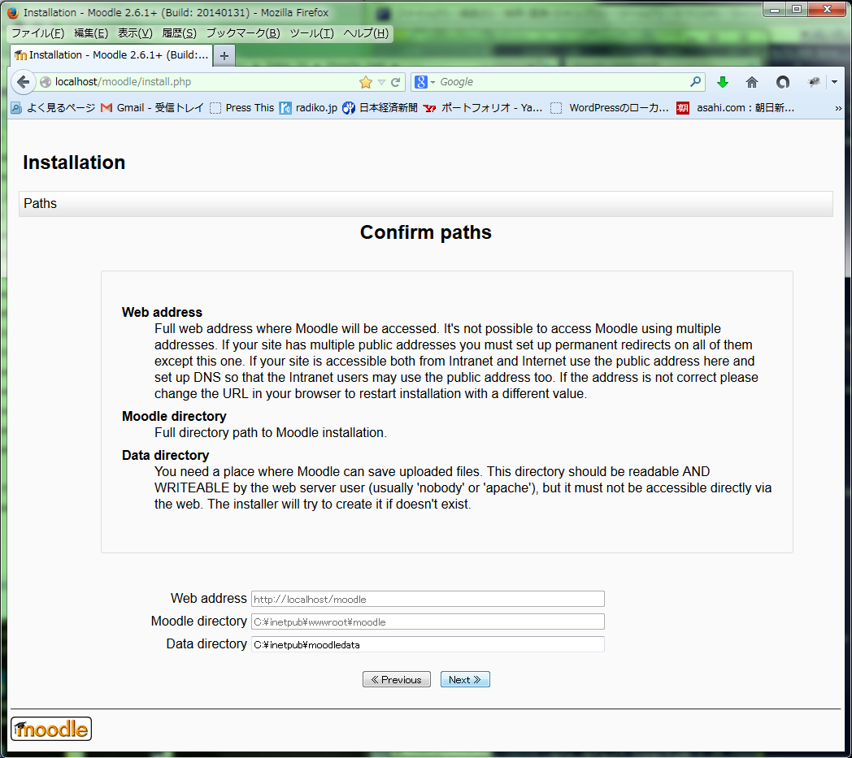Screen dimensions: 852x758
Task: Click the Web address field
Action: [428, 599]
